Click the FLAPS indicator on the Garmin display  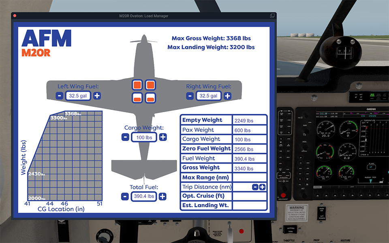371,166
